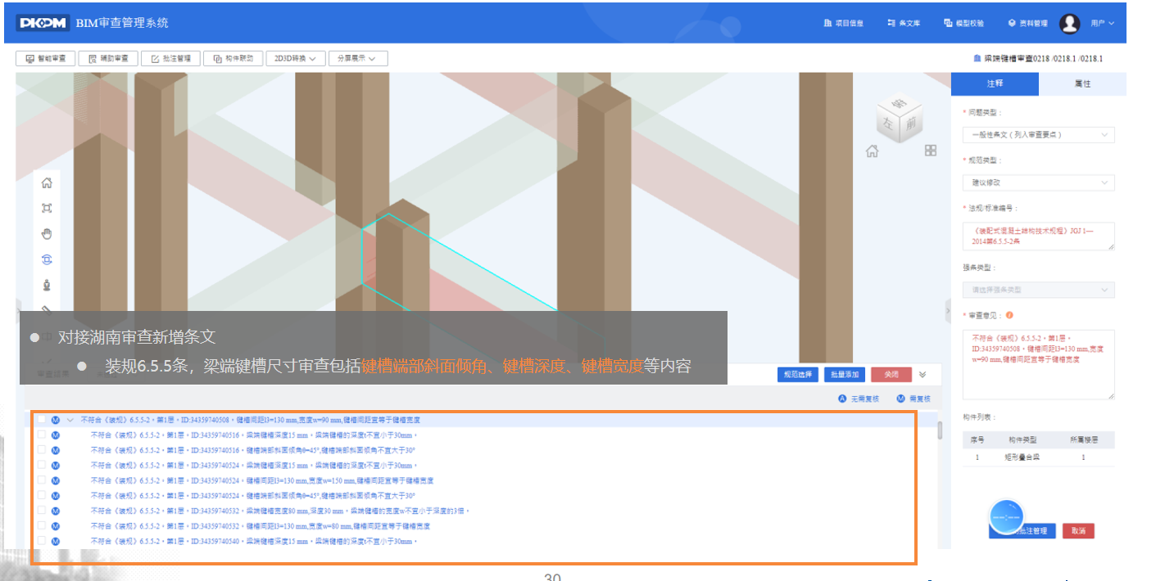
Task: Open the 问题类型 dropdown
Action: tap(1038, 134)
